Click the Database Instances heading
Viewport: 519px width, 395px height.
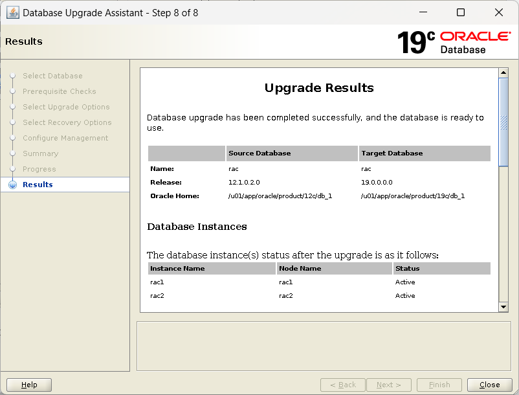tap(197, 227)
